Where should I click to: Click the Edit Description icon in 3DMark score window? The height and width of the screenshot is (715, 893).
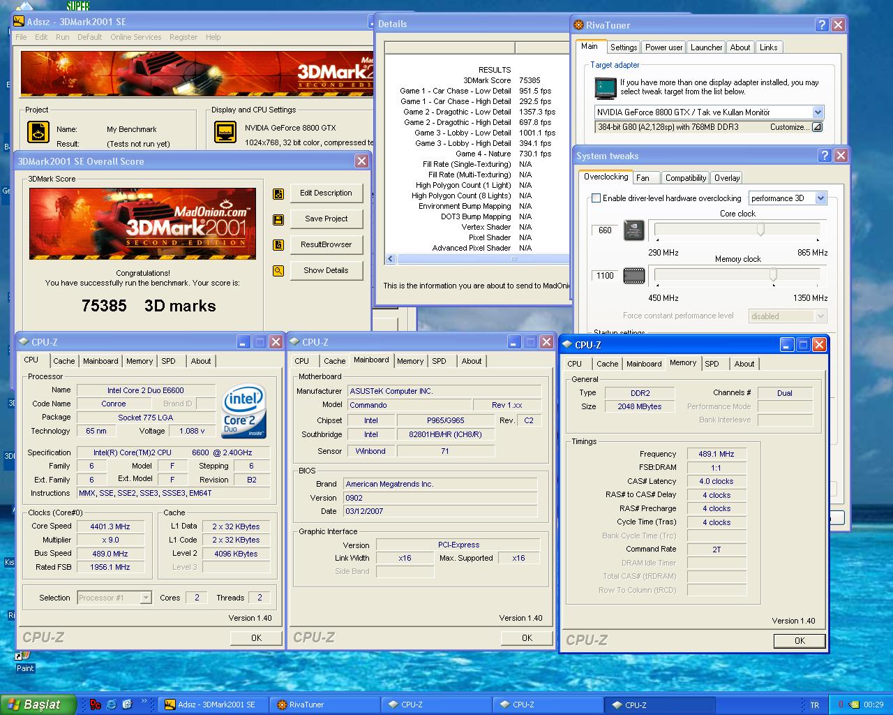point(278,194)
